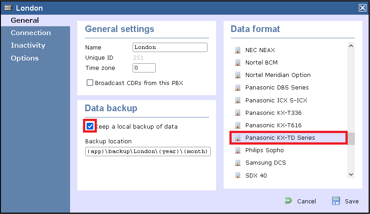Enable Broadcast CDRs from this PBX

tap(90, 83)
